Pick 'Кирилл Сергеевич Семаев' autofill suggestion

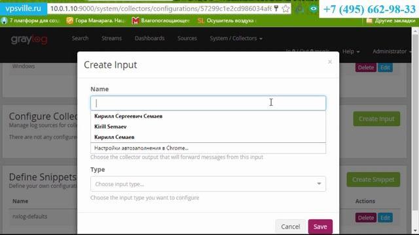tap(208, 116)
